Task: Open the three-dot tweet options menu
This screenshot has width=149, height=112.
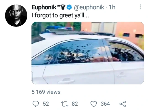Action: click(x=141, y=7)
